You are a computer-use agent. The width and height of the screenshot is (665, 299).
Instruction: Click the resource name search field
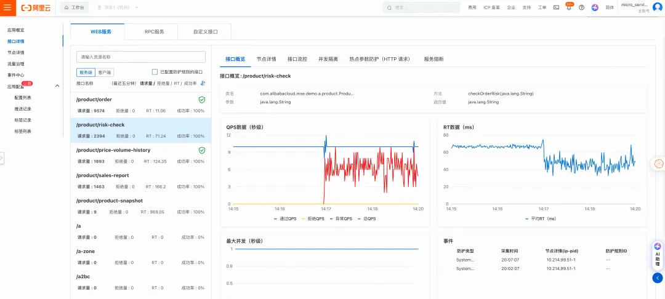point(141,57)
